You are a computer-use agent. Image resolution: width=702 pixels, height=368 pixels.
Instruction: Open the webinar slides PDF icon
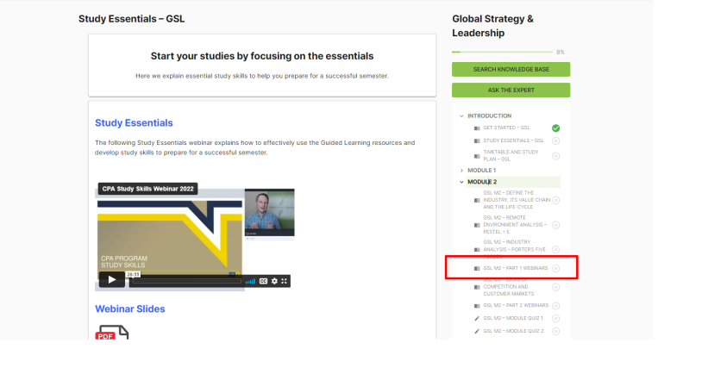click(x=112, y=332)
